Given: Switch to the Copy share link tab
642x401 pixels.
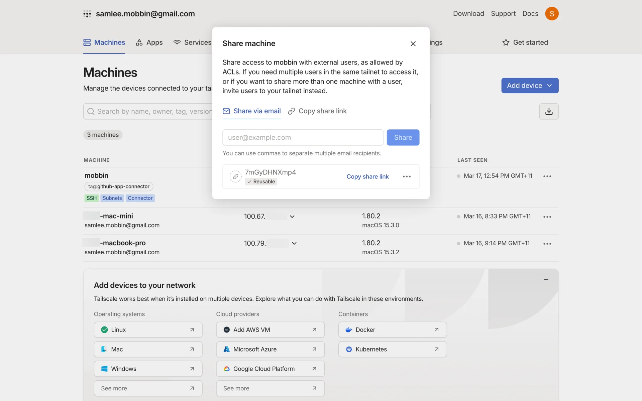Looking at the screenshot, I should 317,111.
